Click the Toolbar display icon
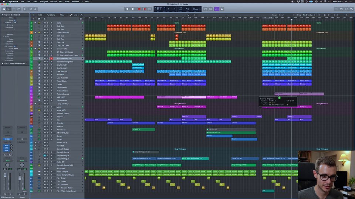Screen dimensions: 355x199 point(19,9)
